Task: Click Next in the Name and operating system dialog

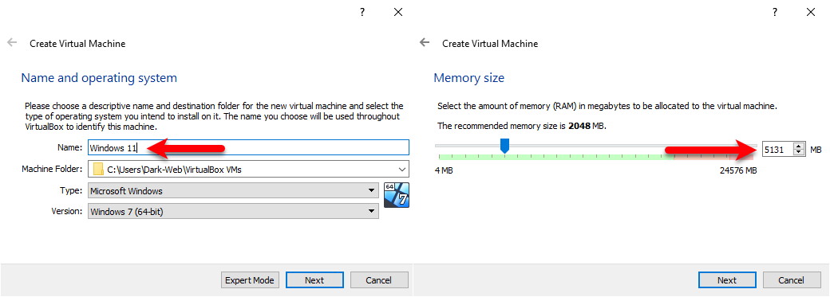Action: (x=314, y=280)
